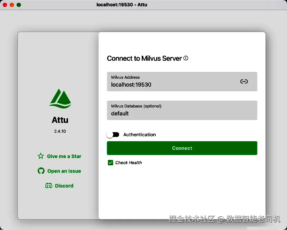287x230 pixels.
Task: Click the Attu app name heading
Action: click(60, 120)
